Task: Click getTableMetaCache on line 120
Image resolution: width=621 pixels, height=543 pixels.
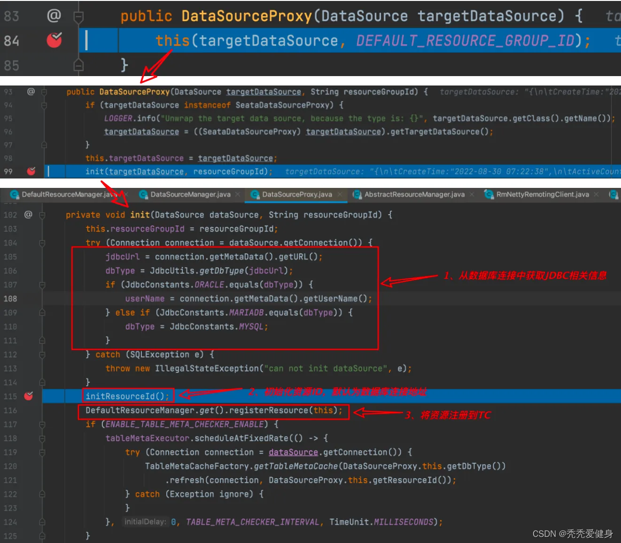Action: 296,466
